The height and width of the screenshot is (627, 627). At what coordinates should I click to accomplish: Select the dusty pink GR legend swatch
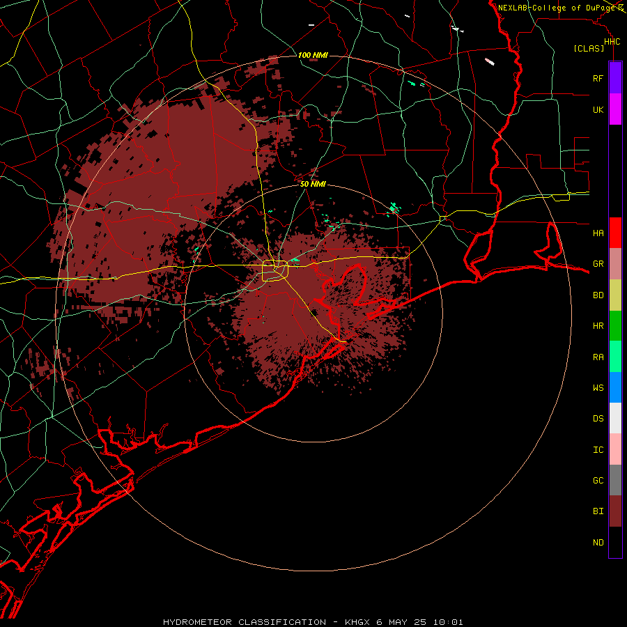tap(615, 264)
